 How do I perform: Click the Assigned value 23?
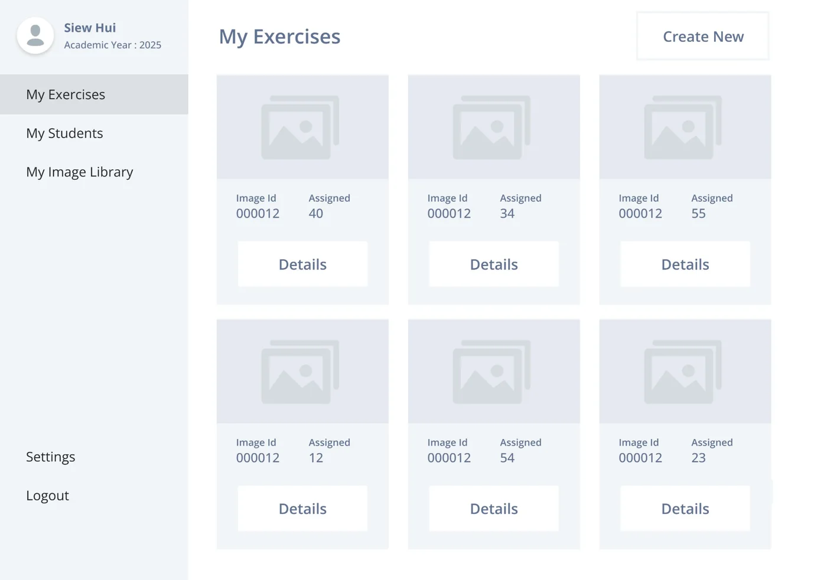point(699,458)
